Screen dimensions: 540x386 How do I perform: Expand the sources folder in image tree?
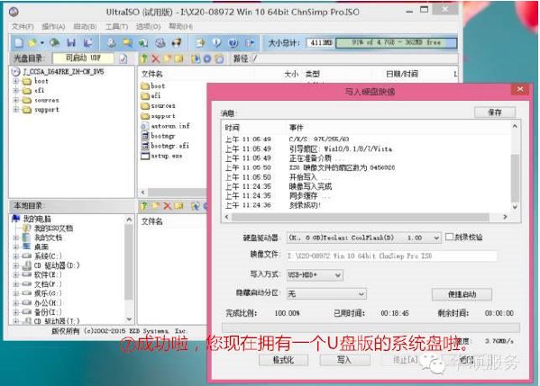[x=16, y=100]
